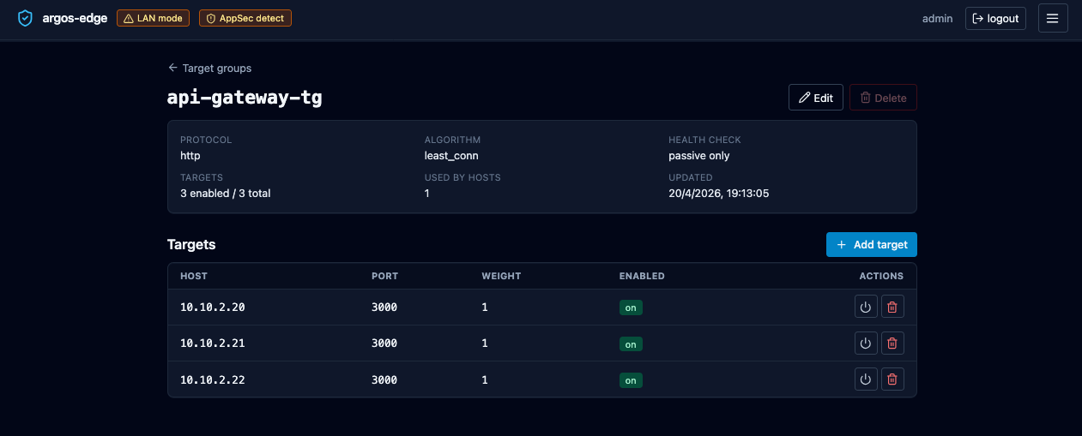Click port 3000 in the 10.10.2.22 row
Image resolution: width=1082 pixels, height=436 pixels.
click(x=384, y=379)
